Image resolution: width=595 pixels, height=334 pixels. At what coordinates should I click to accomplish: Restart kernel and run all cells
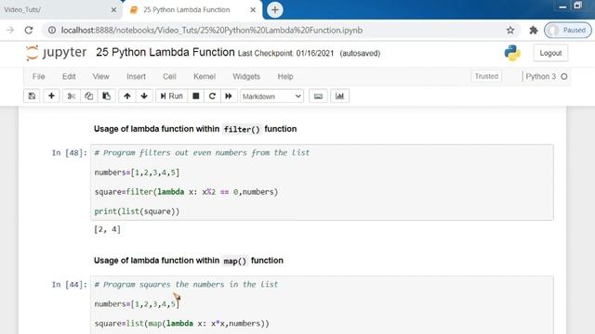pyautogui.click(x=229, y=96)
